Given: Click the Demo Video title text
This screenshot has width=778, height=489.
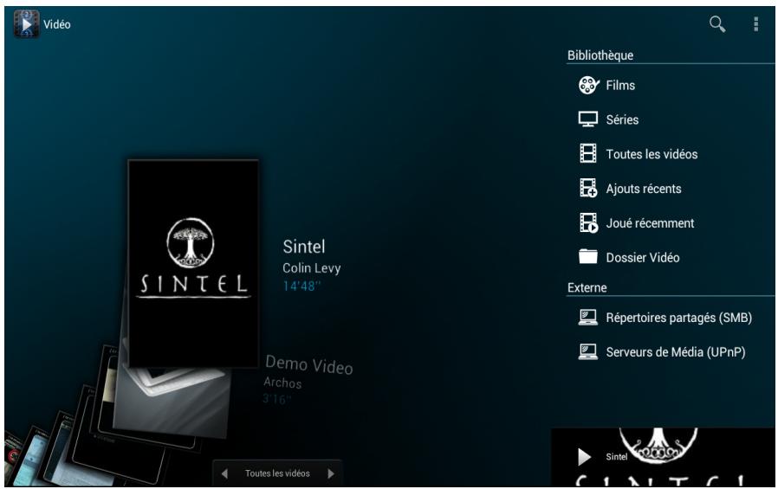Looking at the screenshot, I should pyautogui.click(x=309, y=365).
